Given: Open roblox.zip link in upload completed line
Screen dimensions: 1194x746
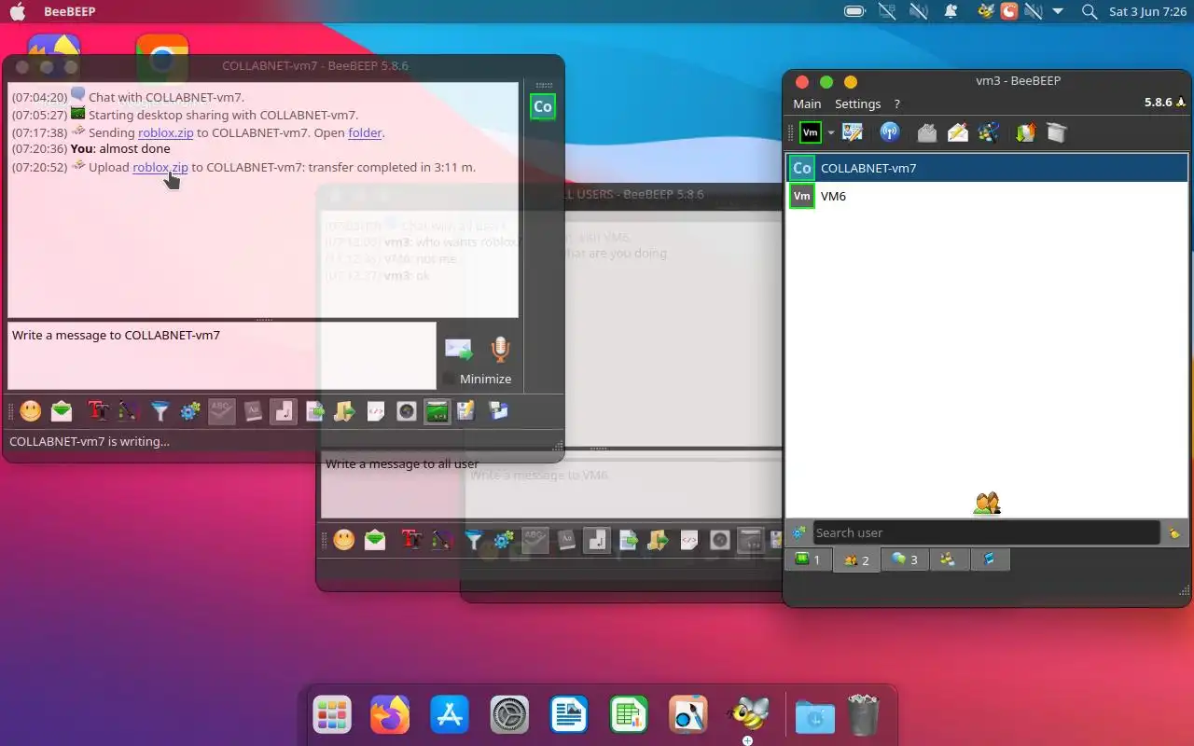Looking at the screenshot, I should click(160, 167).
